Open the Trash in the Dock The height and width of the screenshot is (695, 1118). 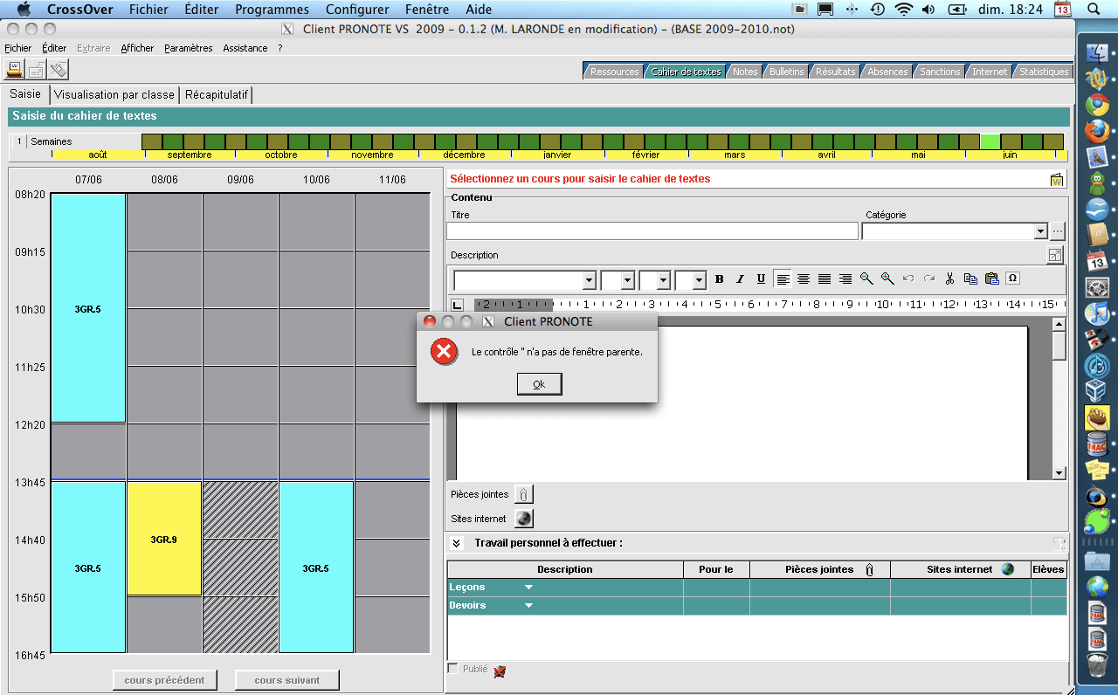tap(1097, 666)
